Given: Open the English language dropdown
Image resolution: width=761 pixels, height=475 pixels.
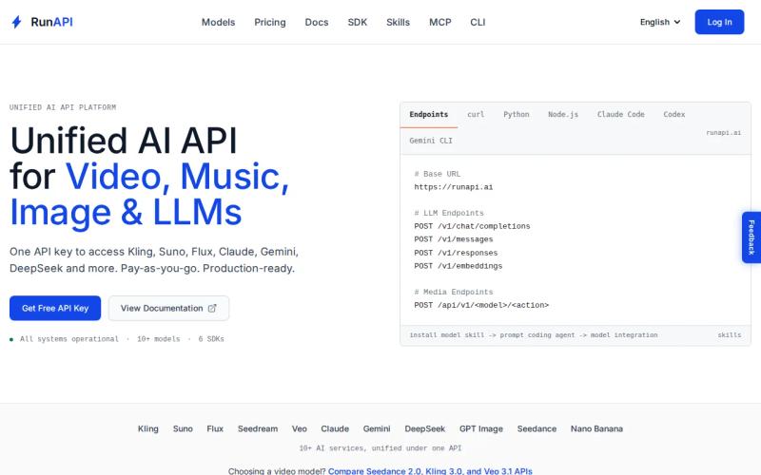Looking at the screenshot, I should tap(660, 22).
